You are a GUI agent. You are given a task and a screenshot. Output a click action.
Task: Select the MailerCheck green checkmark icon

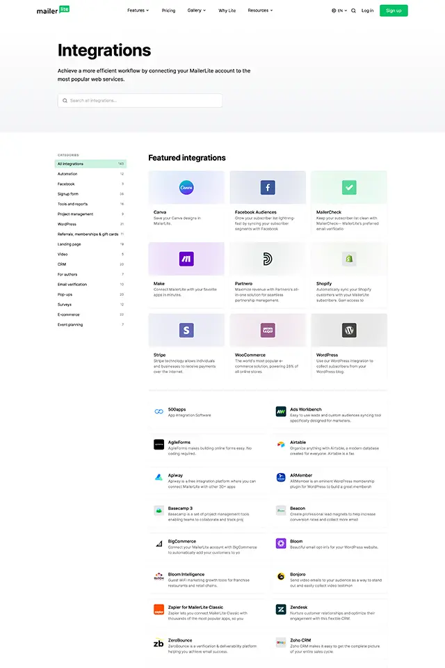[349, 187]
